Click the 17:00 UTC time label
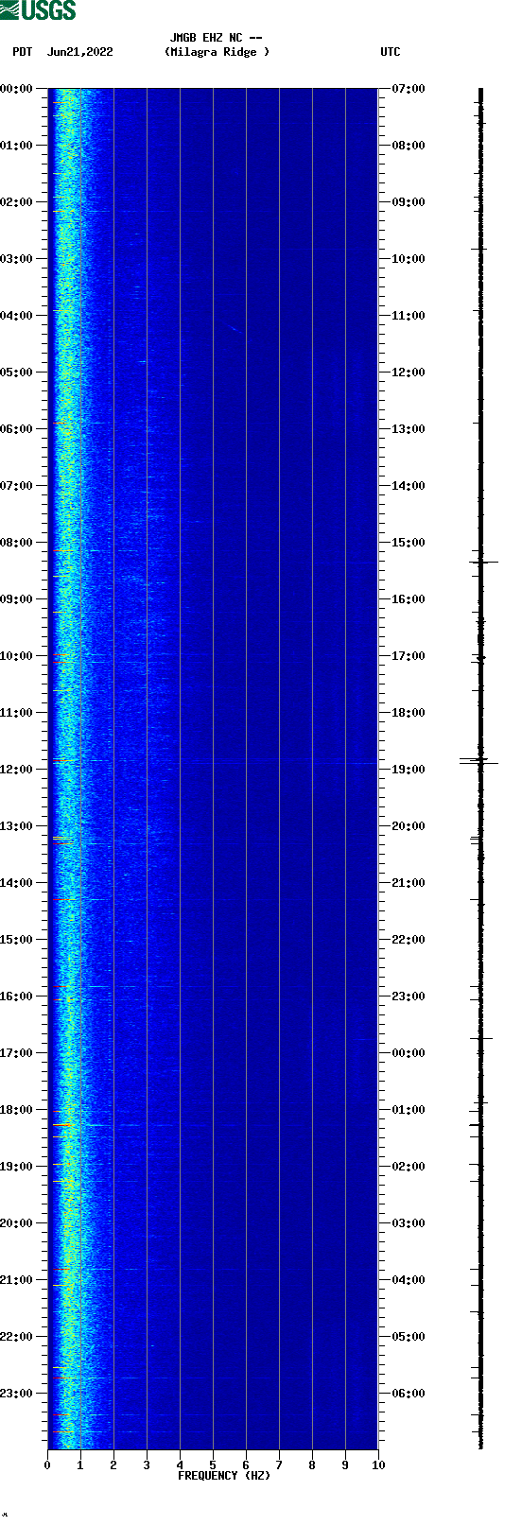This screenshot has height=1525, width=522. pos(409,656)
